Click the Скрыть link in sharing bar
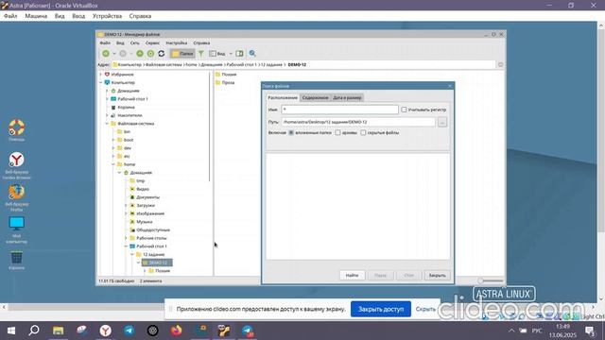 point(425,309)
